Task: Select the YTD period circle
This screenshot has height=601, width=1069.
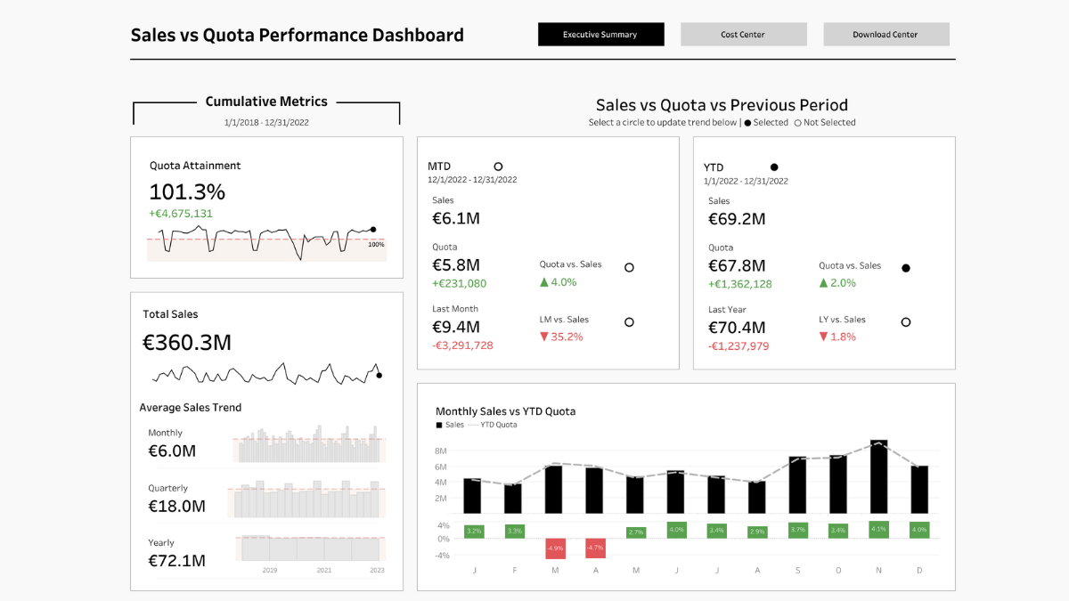Action: coord(774,166)
